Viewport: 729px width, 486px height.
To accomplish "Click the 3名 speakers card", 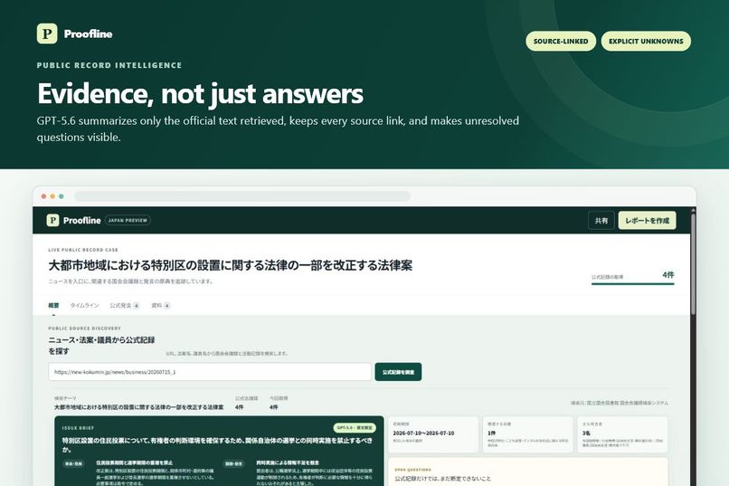I will pos(622,434).
